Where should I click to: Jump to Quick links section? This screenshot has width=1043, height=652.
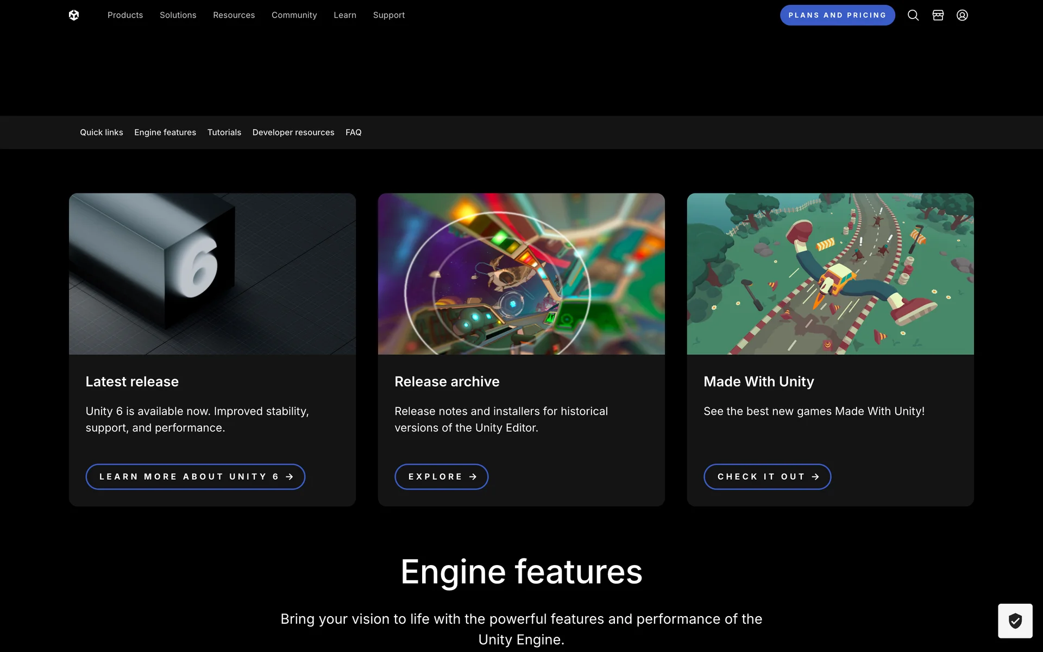coord(102,133)
